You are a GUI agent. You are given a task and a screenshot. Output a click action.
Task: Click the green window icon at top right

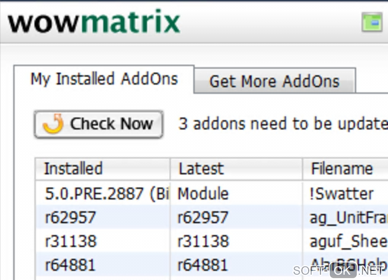point(372,22)
